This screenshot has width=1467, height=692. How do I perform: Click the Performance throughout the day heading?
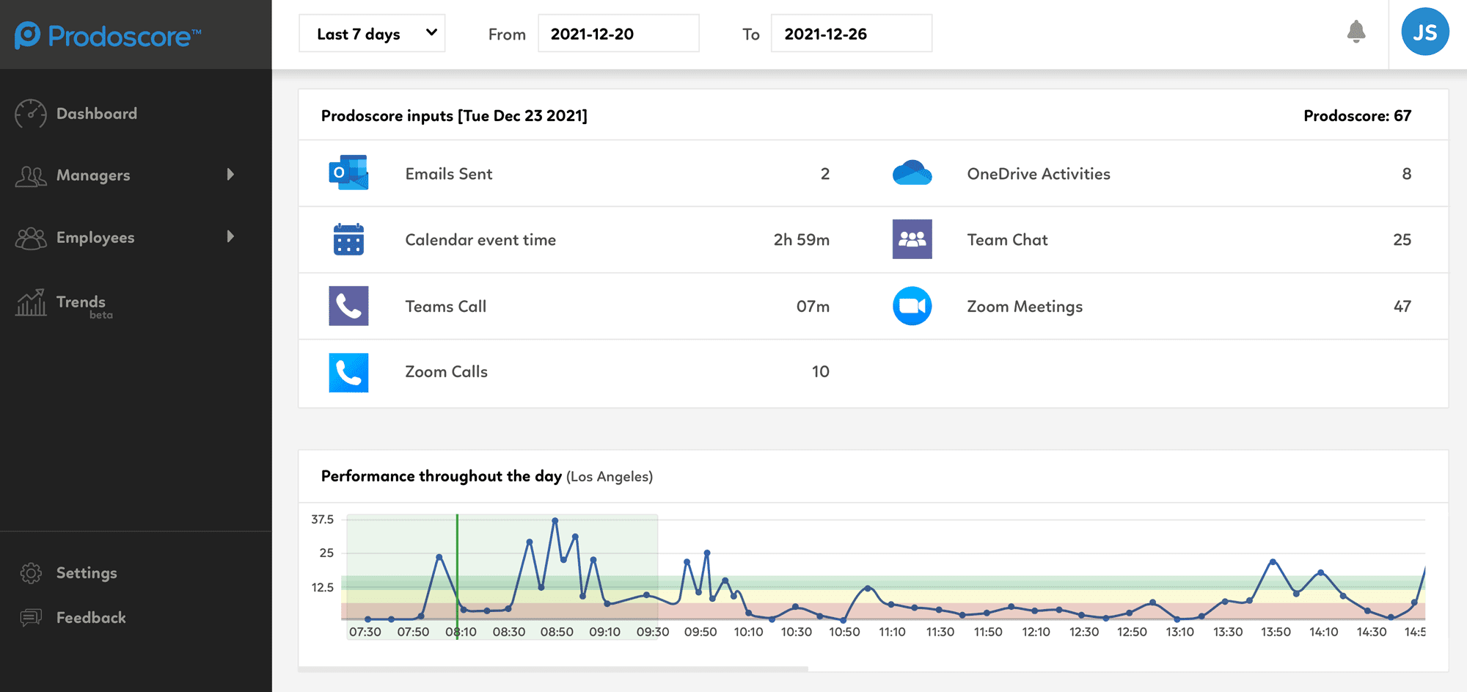click(442, 476)
